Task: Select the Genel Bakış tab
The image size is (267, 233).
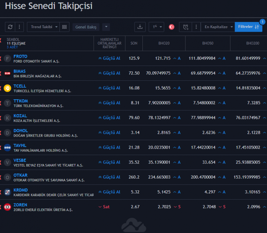Action: tap(86, 27)
